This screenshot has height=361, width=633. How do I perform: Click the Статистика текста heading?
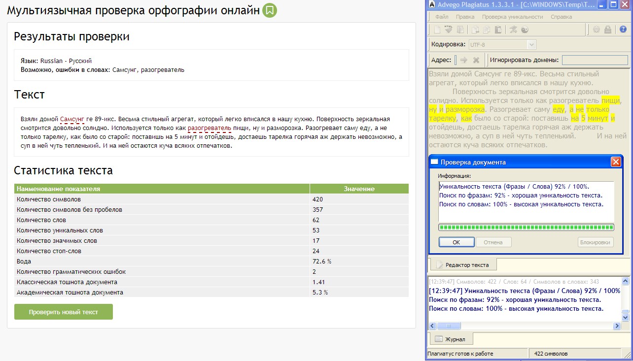click(x=64, y=170)
